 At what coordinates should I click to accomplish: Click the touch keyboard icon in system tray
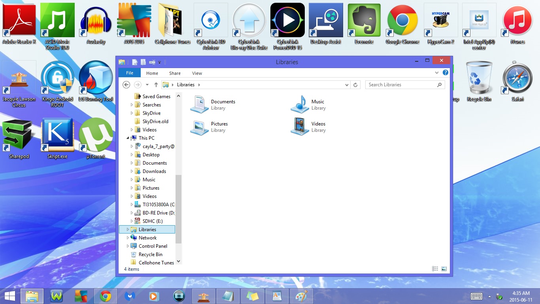[x=476, y=296]
